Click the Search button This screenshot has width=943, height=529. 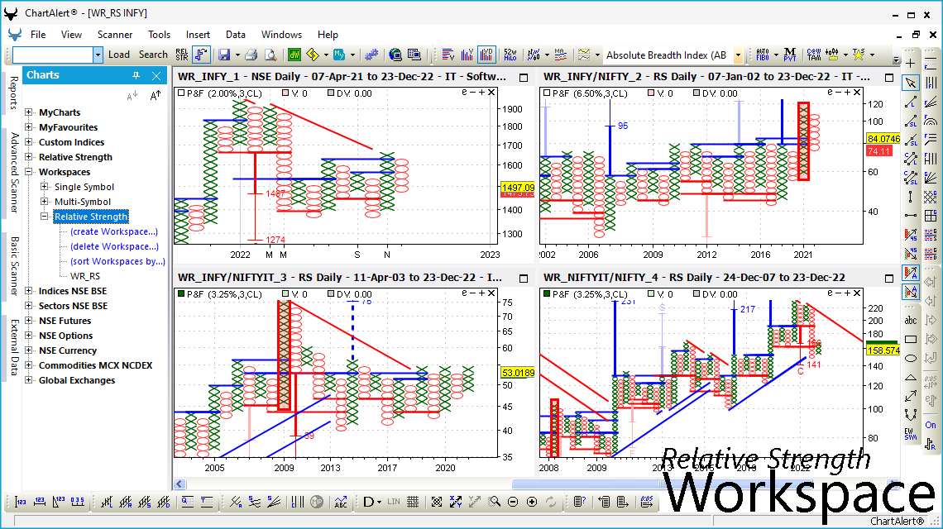click(x=153, y=55)
